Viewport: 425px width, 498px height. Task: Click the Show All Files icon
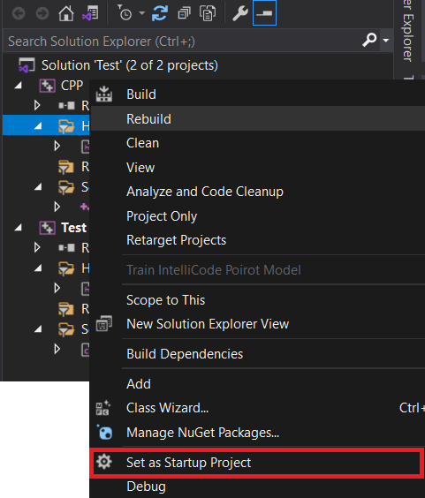tap(208, 13)
